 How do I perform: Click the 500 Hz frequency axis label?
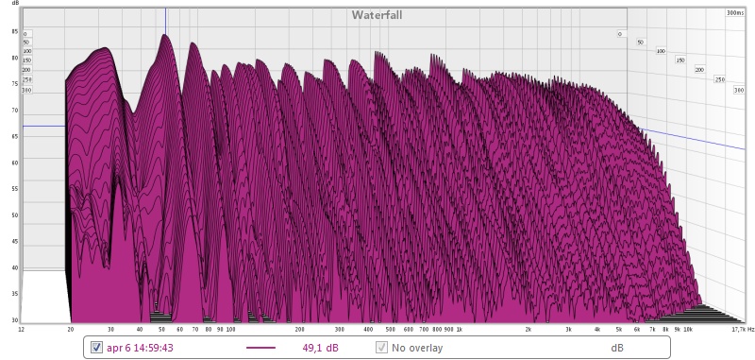click(391, 329)
